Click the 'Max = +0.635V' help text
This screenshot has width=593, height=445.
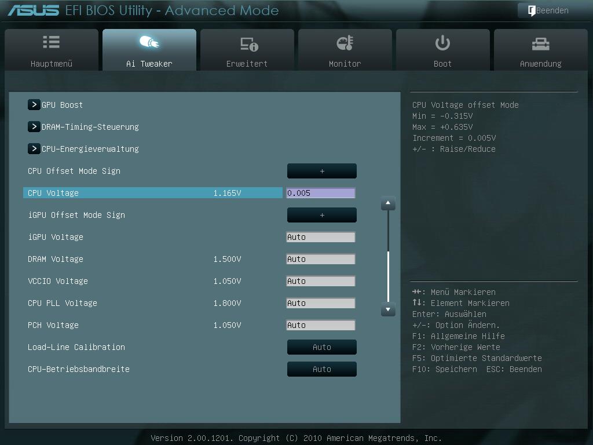(x=442, y=127)
